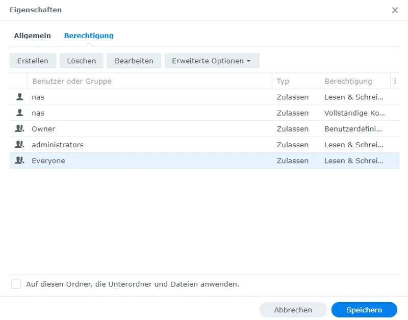Dismiss the dialog using Abbrechen
Viewport: 408px width, 320px height.
[293, 309]
